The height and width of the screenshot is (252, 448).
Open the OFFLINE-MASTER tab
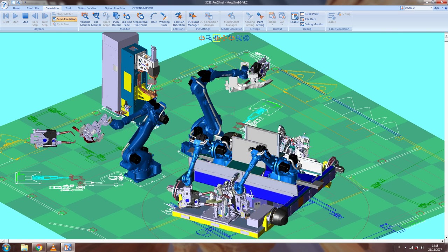(142, 8)
